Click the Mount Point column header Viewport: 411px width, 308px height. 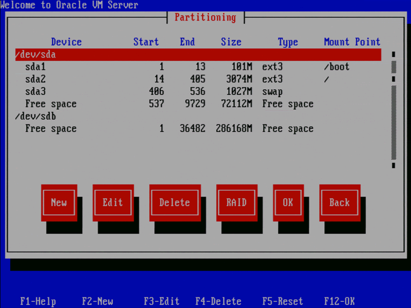coord(352,42)
